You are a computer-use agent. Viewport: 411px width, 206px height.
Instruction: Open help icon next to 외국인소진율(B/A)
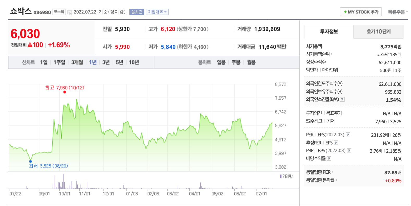[342, 99]
